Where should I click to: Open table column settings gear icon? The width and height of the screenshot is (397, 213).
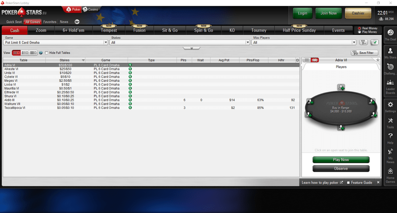[298, 60]
